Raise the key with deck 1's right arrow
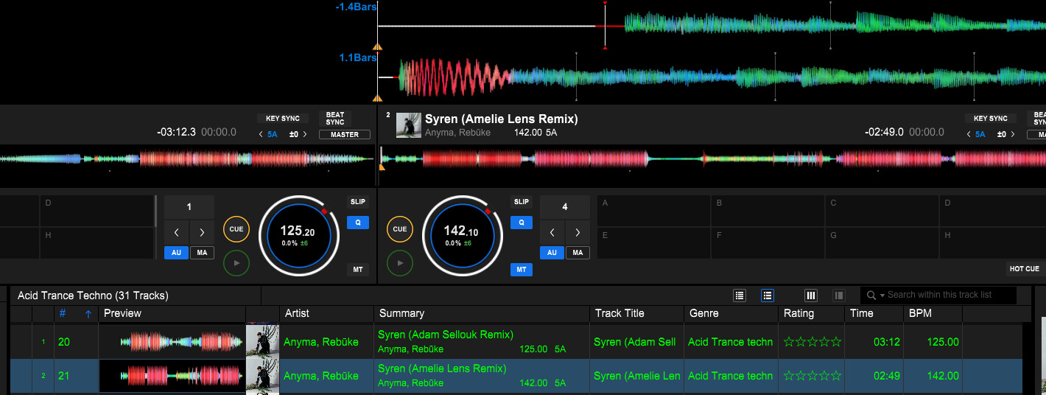This screenshot has height=395, width=1046. (x=305, y=135)
